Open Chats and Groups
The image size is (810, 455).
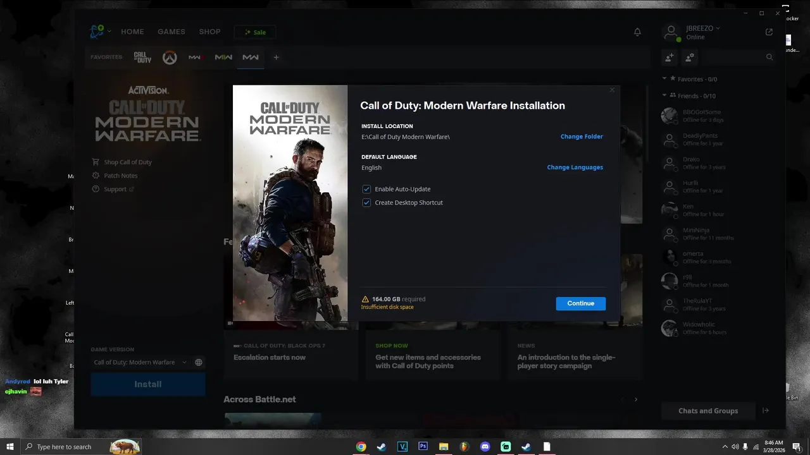(x=708, y=411)
